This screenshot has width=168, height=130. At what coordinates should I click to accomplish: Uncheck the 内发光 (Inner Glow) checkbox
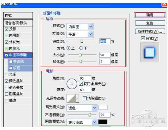point(7,49)
